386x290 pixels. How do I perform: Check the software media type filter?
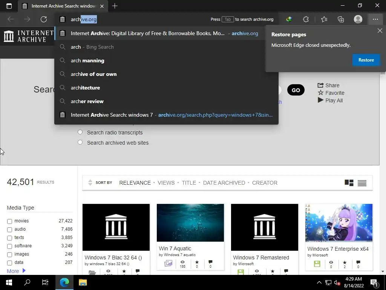click(9, 246)
